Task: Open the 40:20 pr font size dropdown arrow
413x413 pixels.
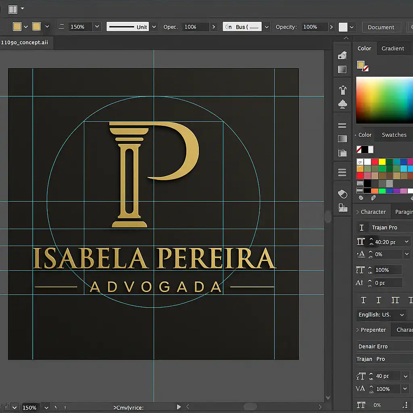Action: coord(407,242)
